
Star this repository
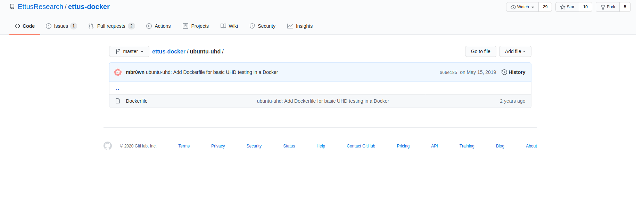(x=567, y=7)
